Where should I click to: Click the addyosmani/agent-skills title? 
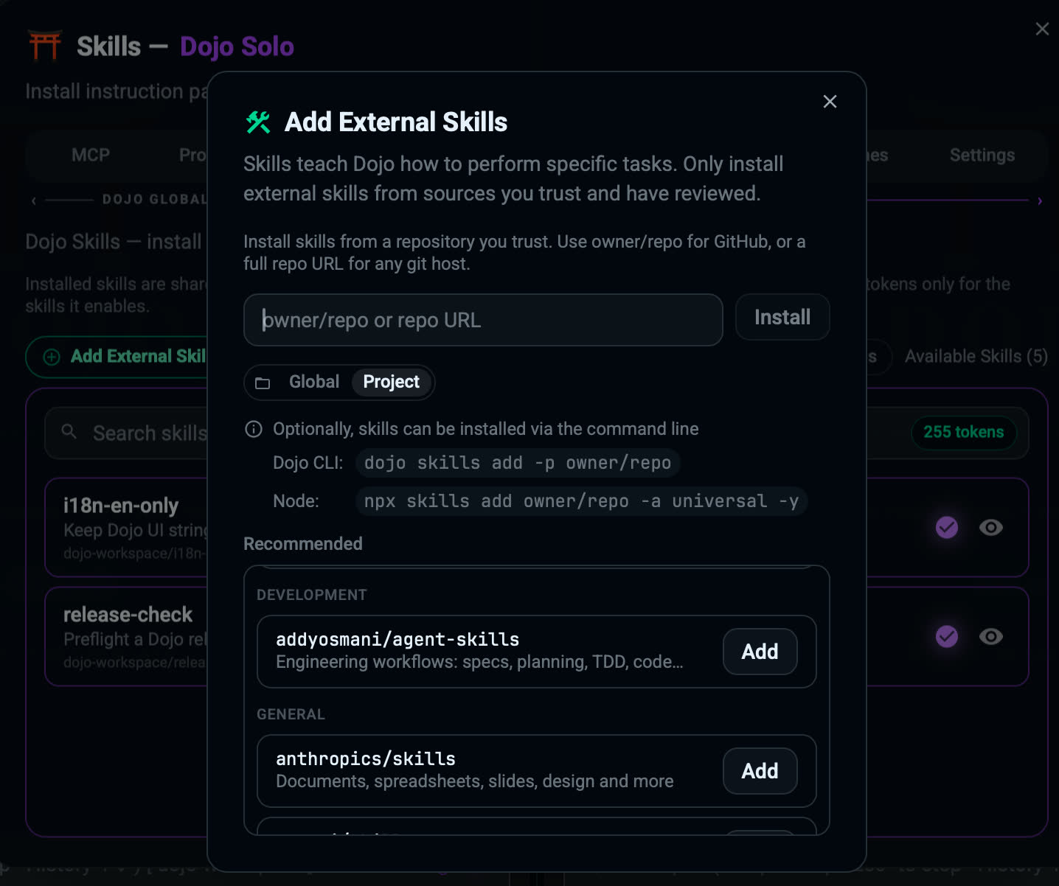click(x=397, y=639)
